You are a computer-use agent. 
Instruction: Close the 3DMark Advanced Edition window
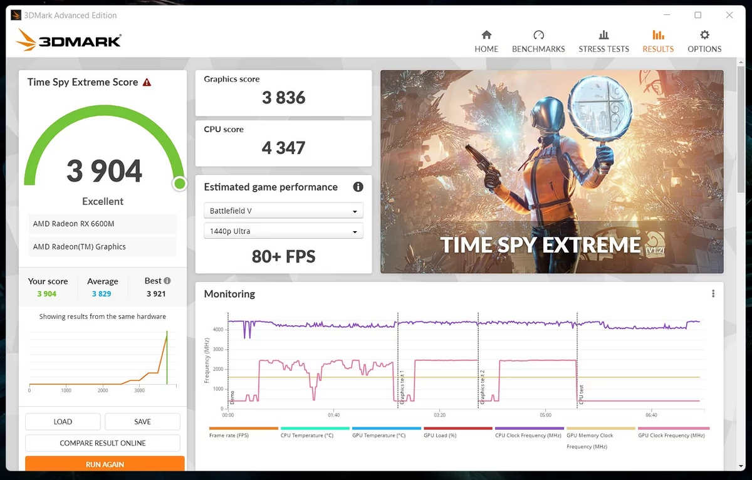(729, 15)
